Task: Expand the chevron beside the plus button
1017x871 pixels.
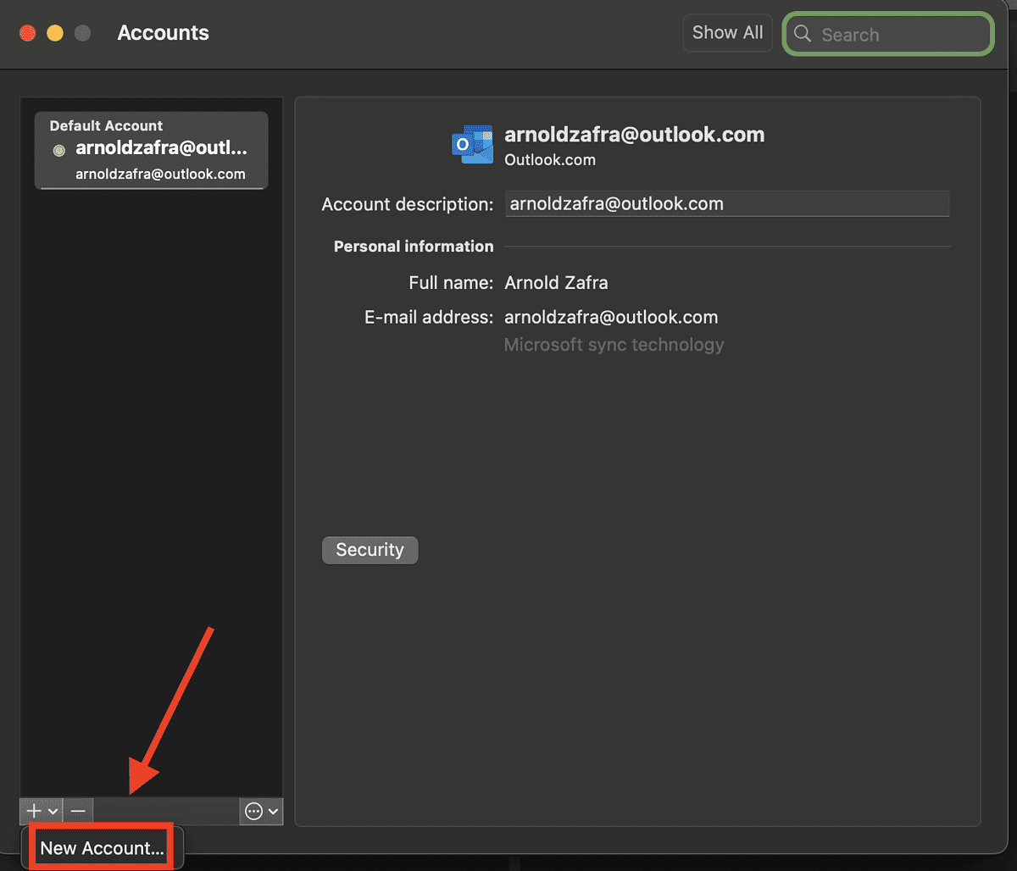Action: coord(53,812)
